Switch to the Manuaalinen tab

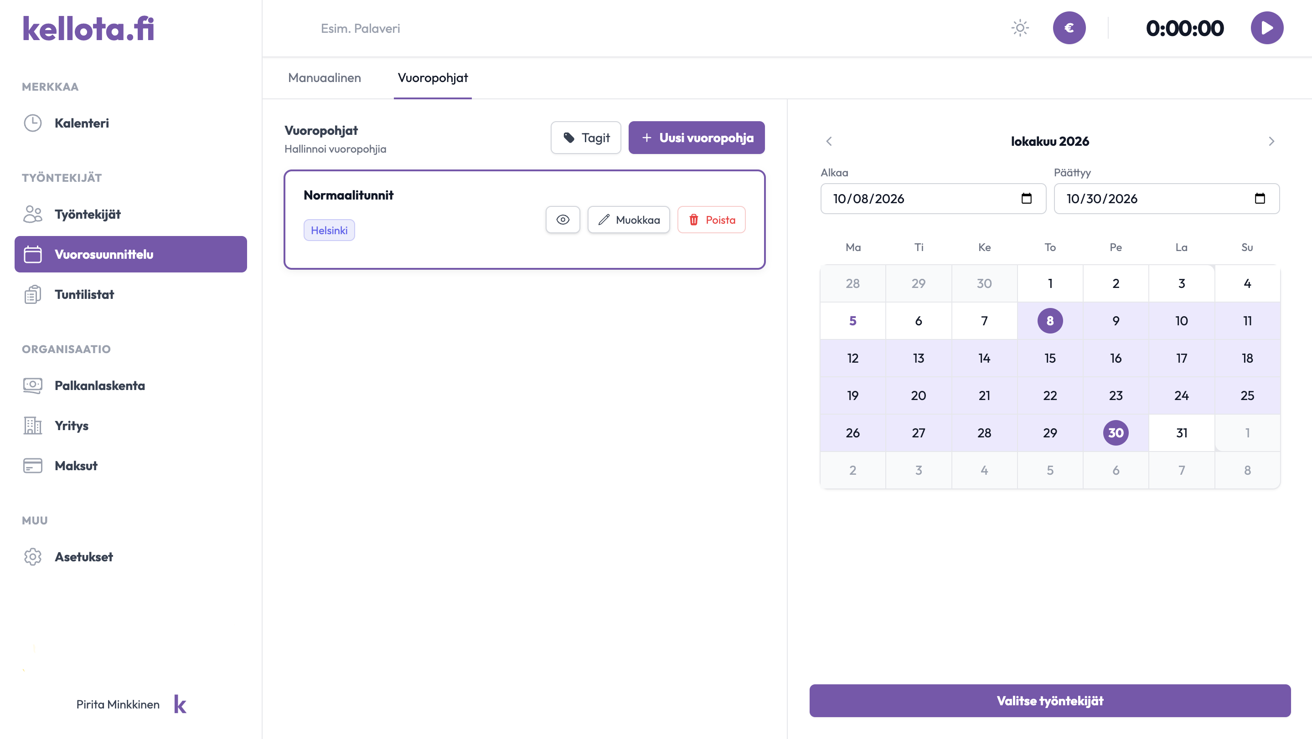pyautogui.click(x=325, y=77)
